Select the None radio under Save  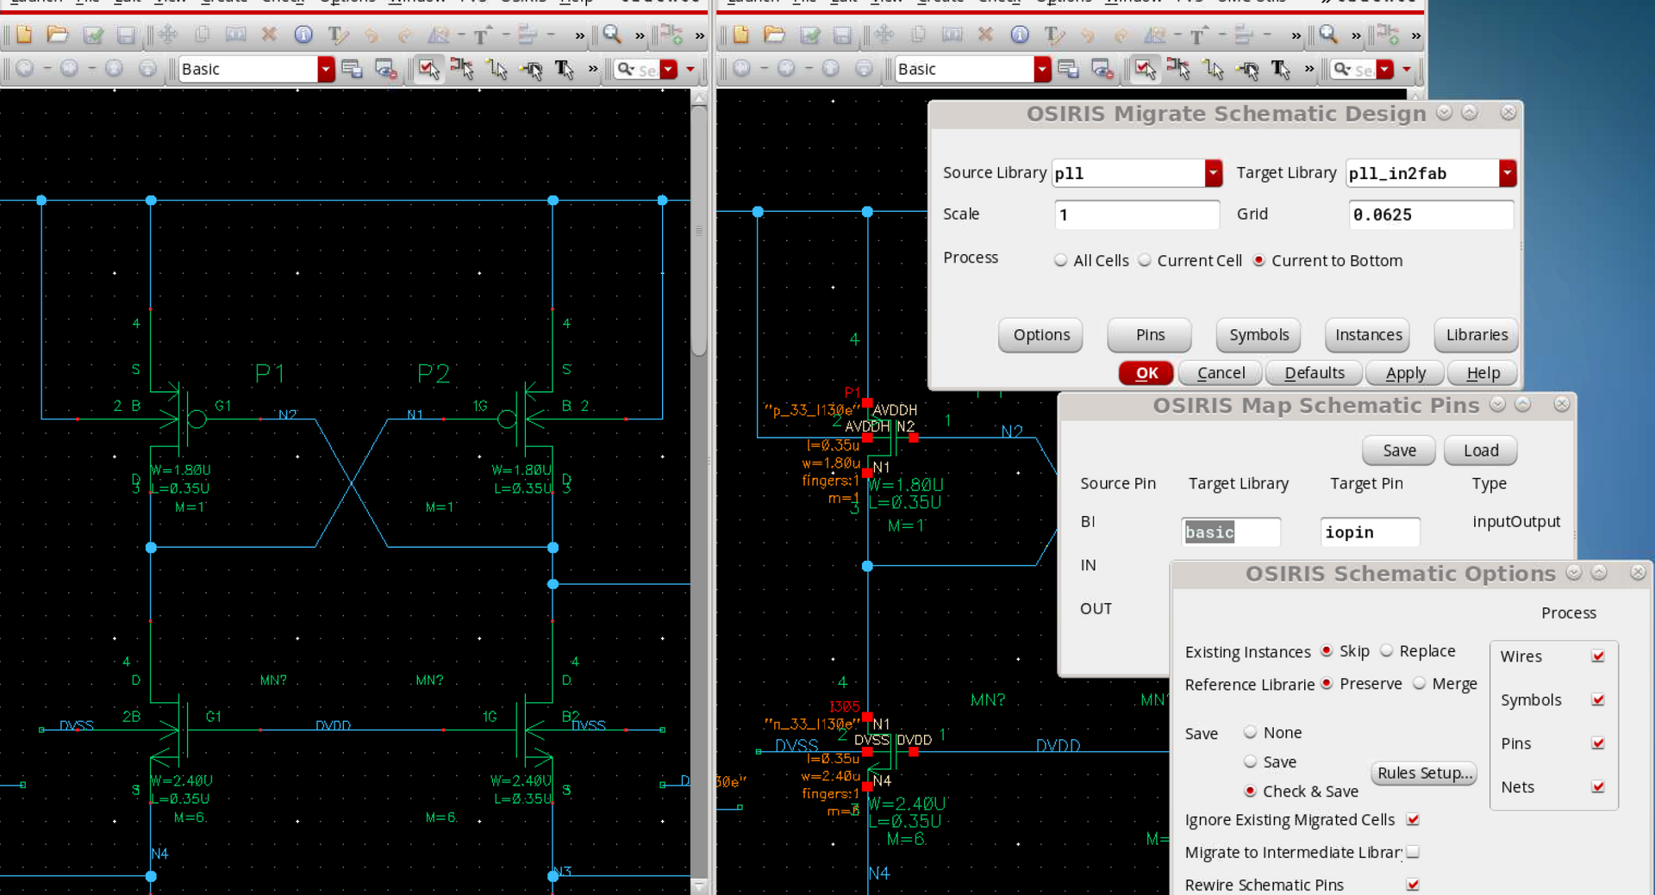pos(1250,732)
